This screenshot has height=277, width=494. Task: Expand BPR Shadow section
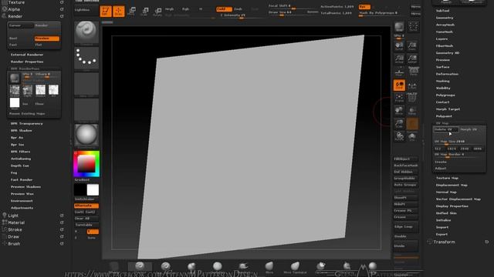[21, 131]
